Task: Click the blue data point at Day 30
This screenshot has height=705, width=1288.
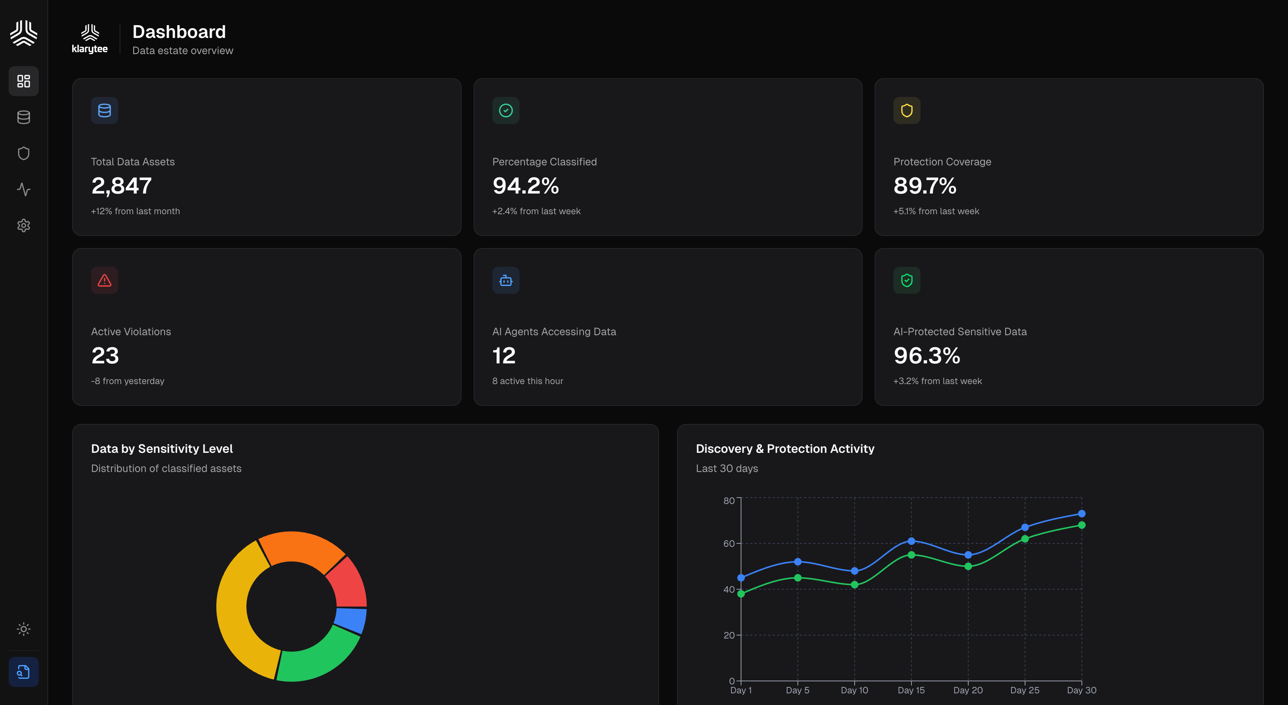Action: 1081,514
